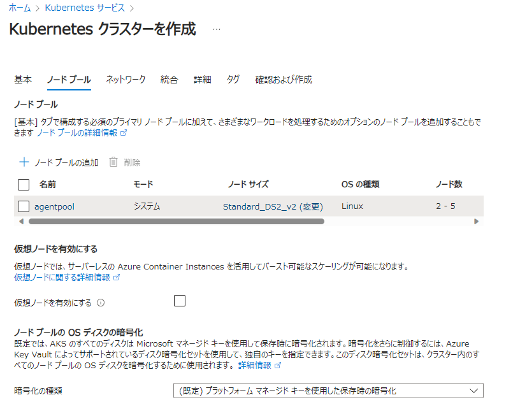Open the 詳細 tab
This screenshot has height=416, width=520.
click(202, 80)
